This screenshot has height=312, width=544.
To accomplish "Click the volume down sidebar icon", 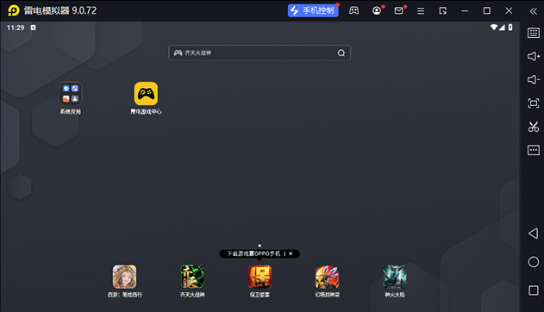I will (x=534, y=79).
